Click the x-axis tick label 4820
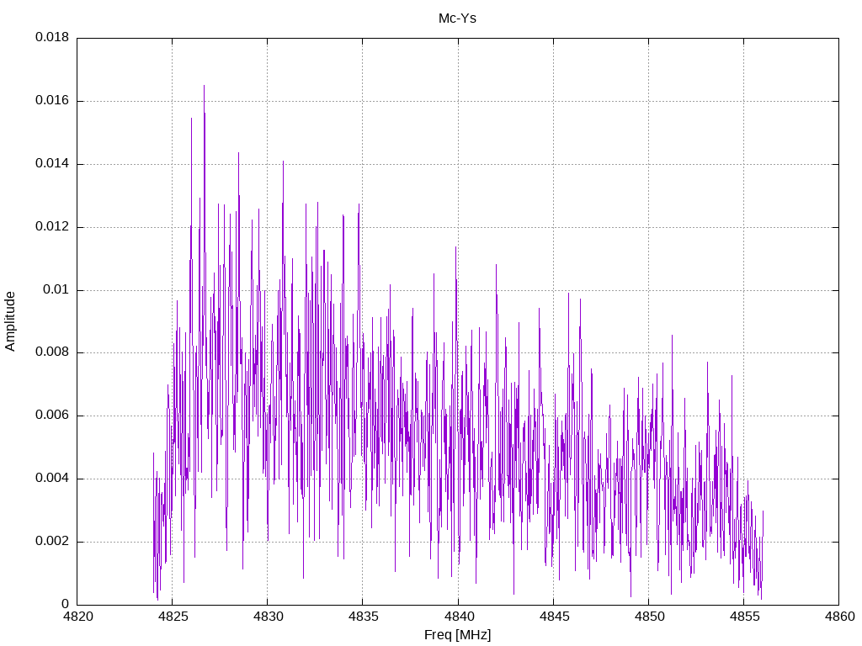 coord(77,617)
